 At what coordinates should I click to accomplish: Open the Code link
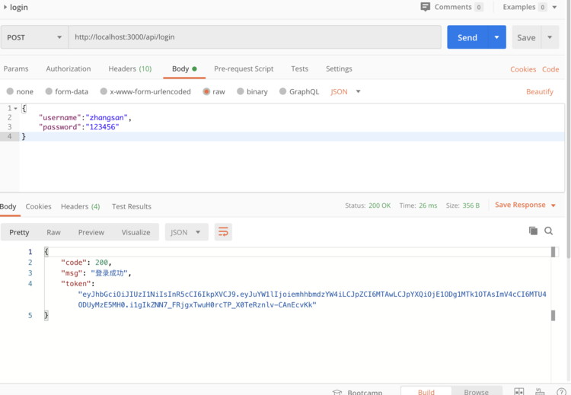tap(550, 69)
